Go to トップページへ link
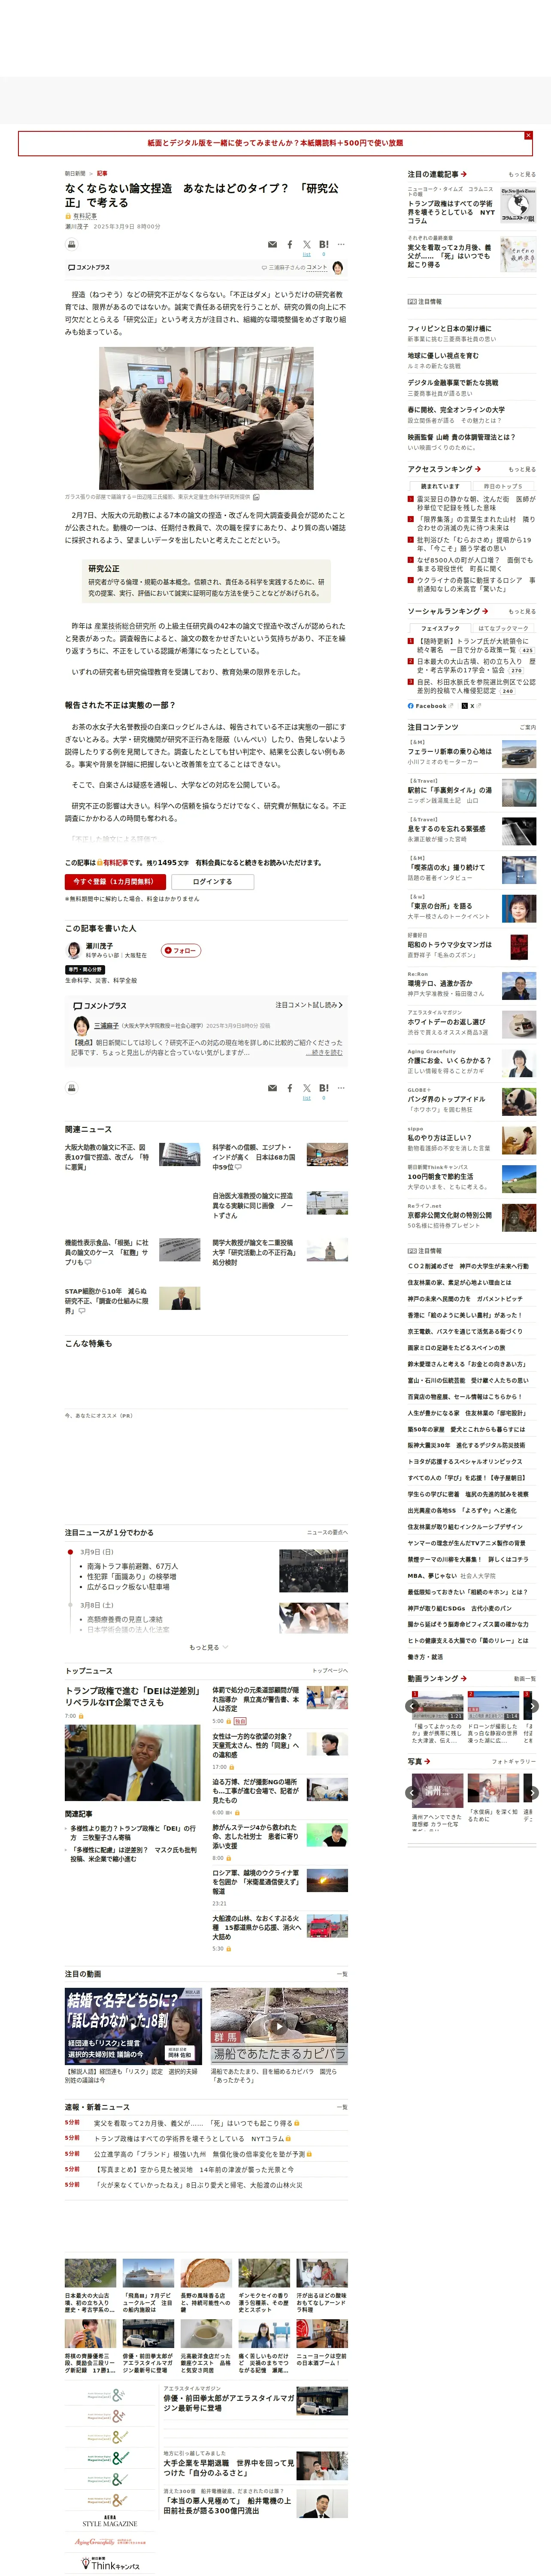The width and height of the screenshot is (551, 2576). pos(330,1671)
